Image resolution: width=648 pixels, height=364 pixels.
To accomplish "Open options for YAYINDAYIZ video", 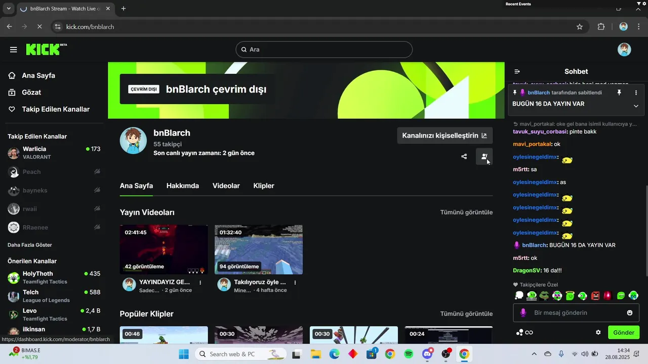I will (x=200, y=283).
